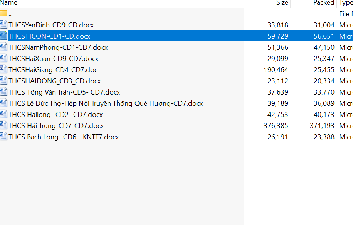Click document icon for THCSHaiGiang-CD4-CD7.doc
Screen dimensions: 353x225
pyautogui.click(x=4, y=69)
